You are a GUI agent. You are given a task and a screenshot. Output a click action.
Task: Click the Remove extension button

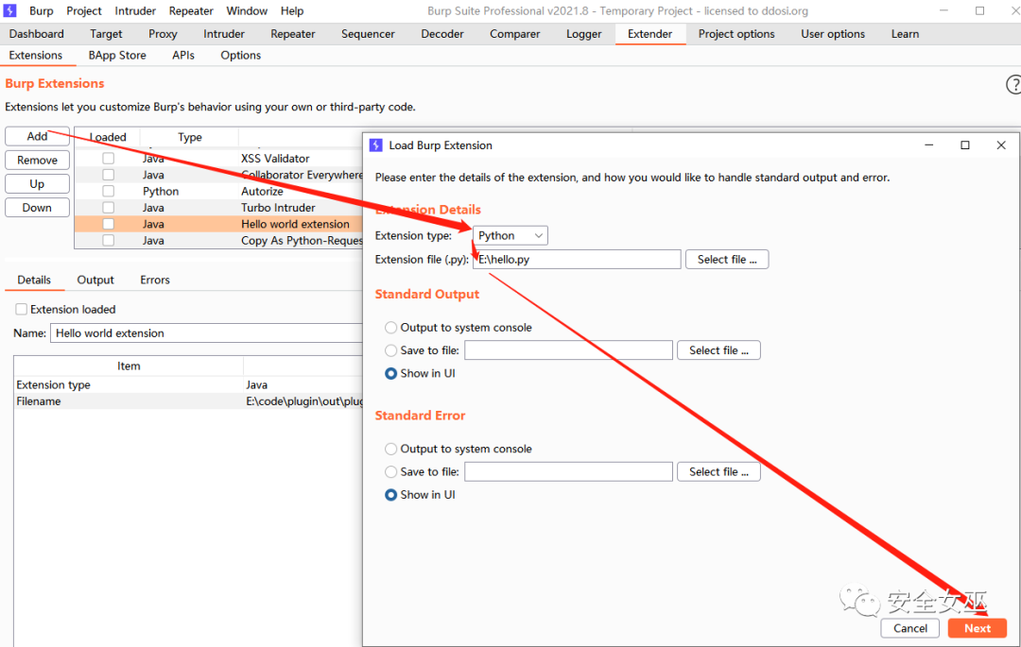coord(38,161)
